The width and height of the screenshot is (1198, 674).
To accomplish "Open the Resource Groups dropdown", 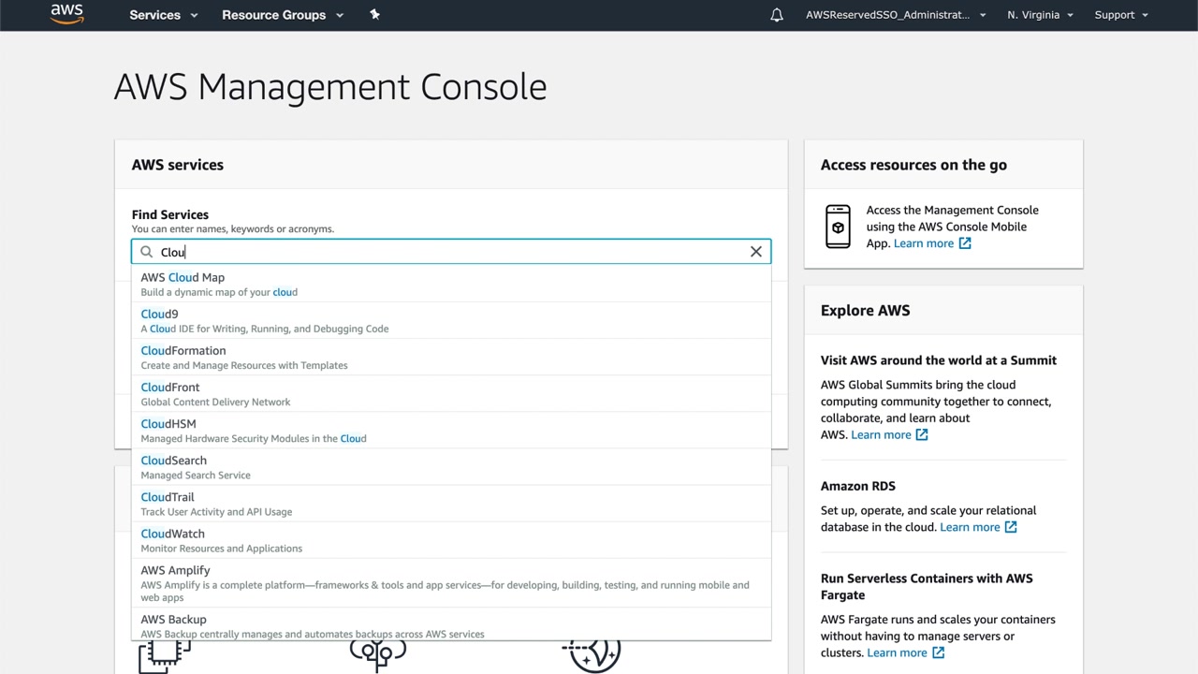I will point(283,15).
